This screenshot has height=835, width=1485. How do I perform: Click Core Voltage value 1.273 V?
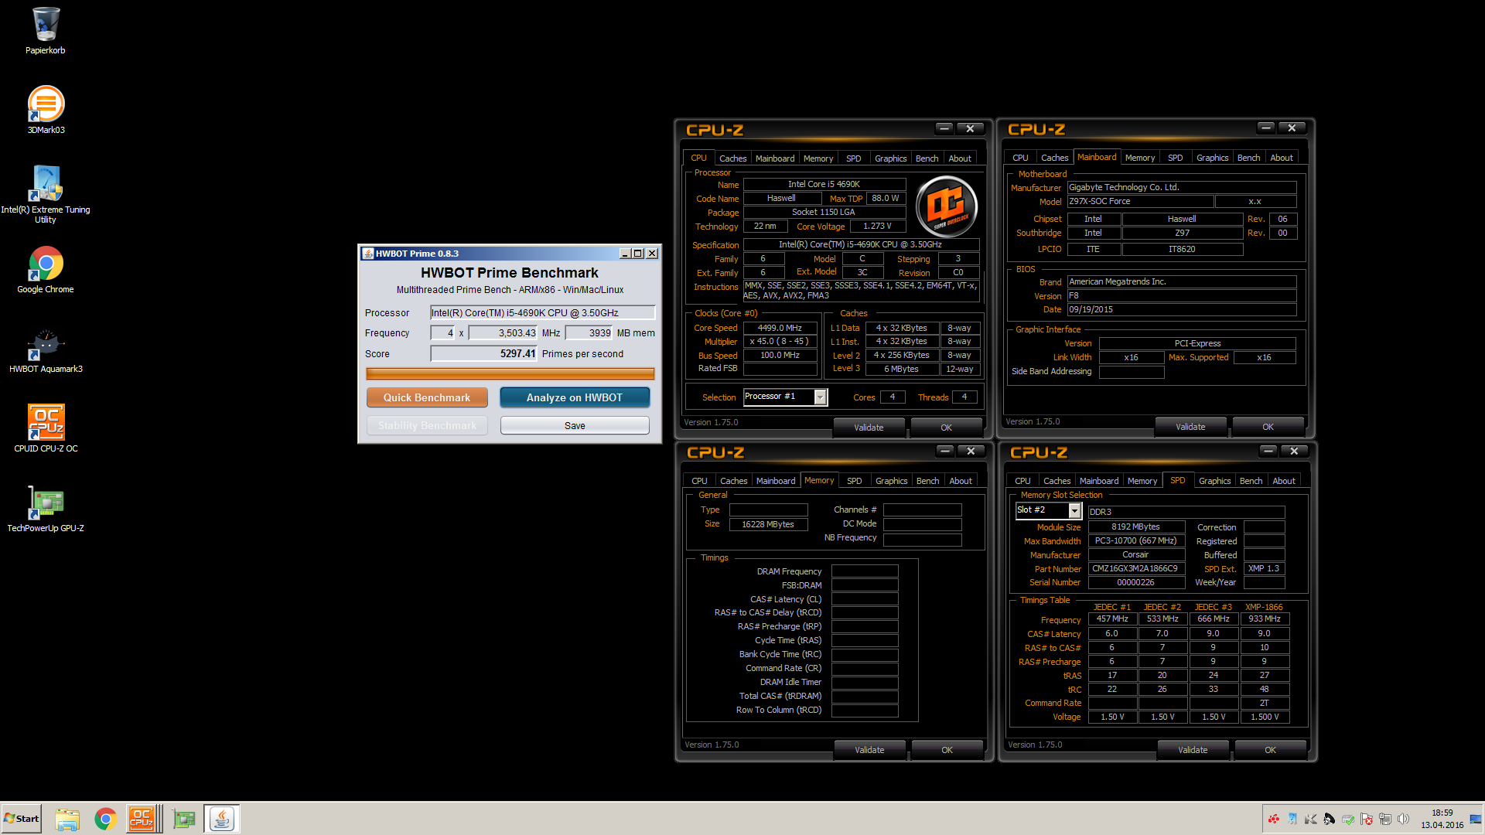(x=878, y=226)
